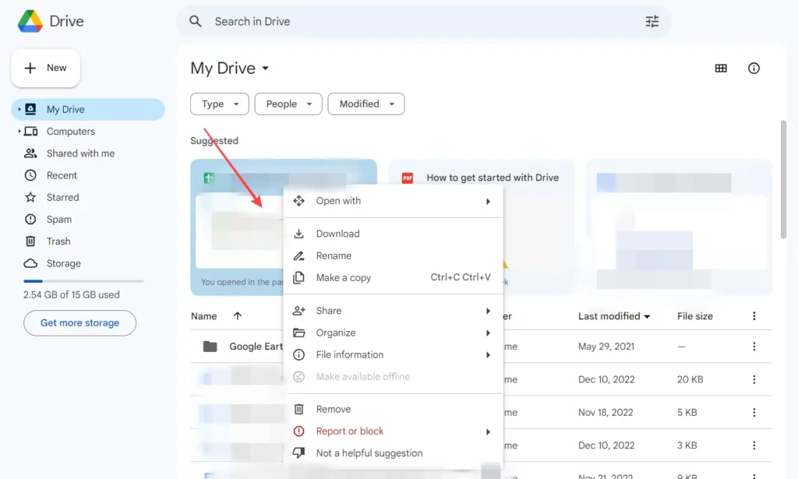Click the Storage sidebar label
The width and height of the screenshot is (798, 479).
pyautogui.click(x=64, y=263)
